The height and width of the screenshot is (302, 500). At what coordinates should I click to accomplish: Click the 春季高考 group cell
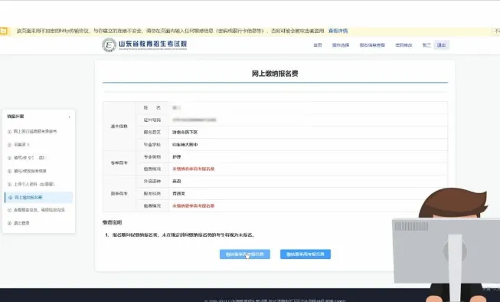point(119,162)
